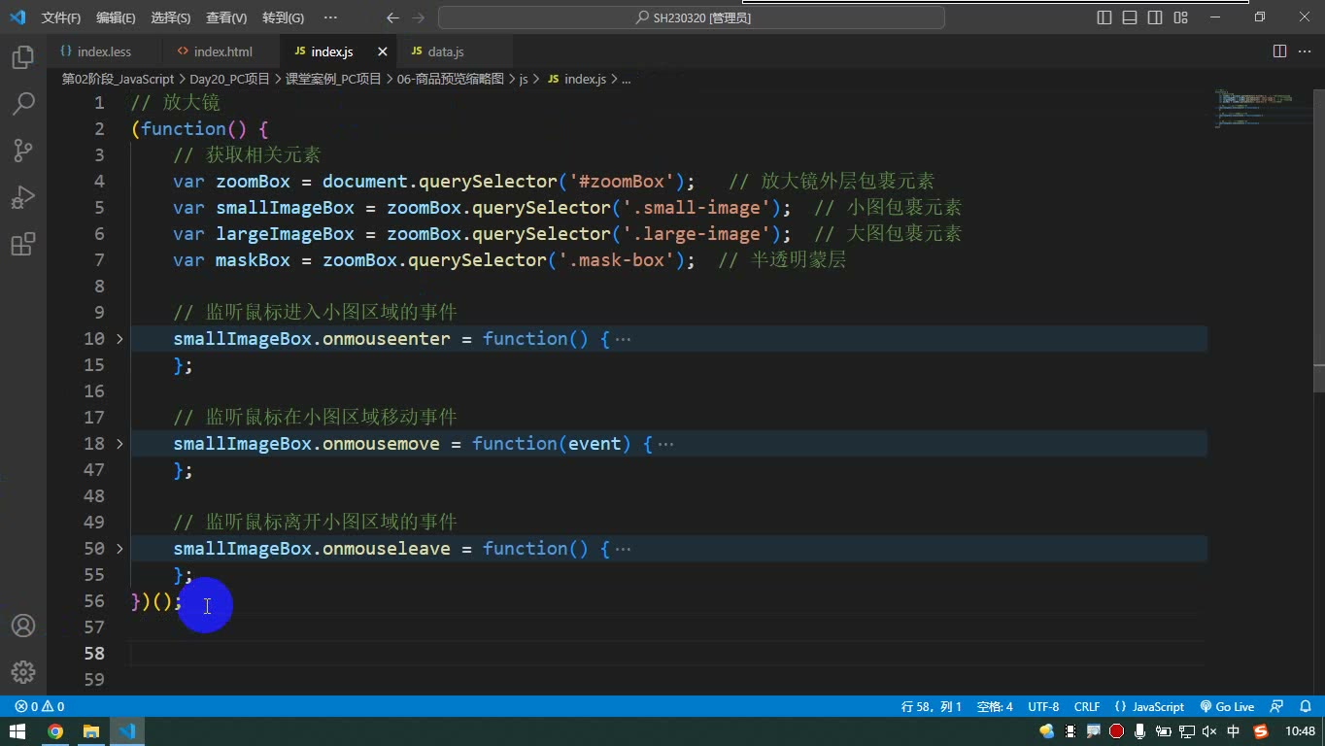Toggle the secondary side bar
1325x746 pixels.
pyautogui.click(x=1155, y=17)
